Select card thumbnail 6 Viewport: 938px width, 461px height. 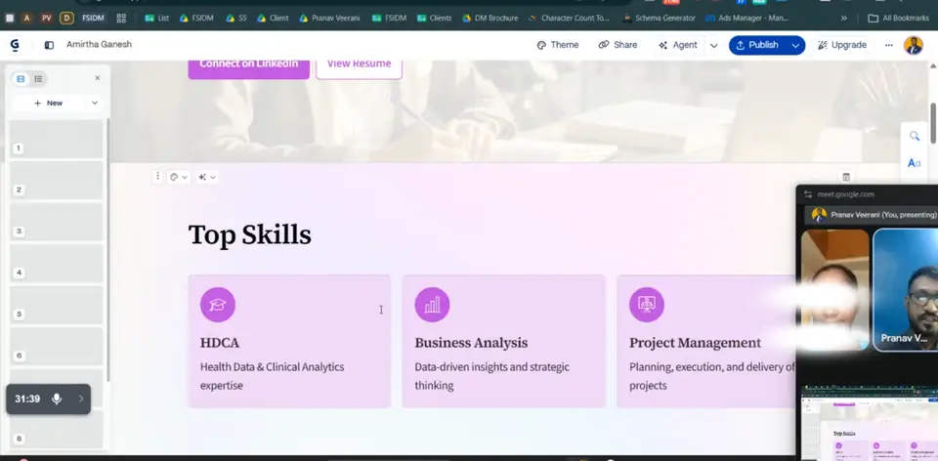click(57, 346)
